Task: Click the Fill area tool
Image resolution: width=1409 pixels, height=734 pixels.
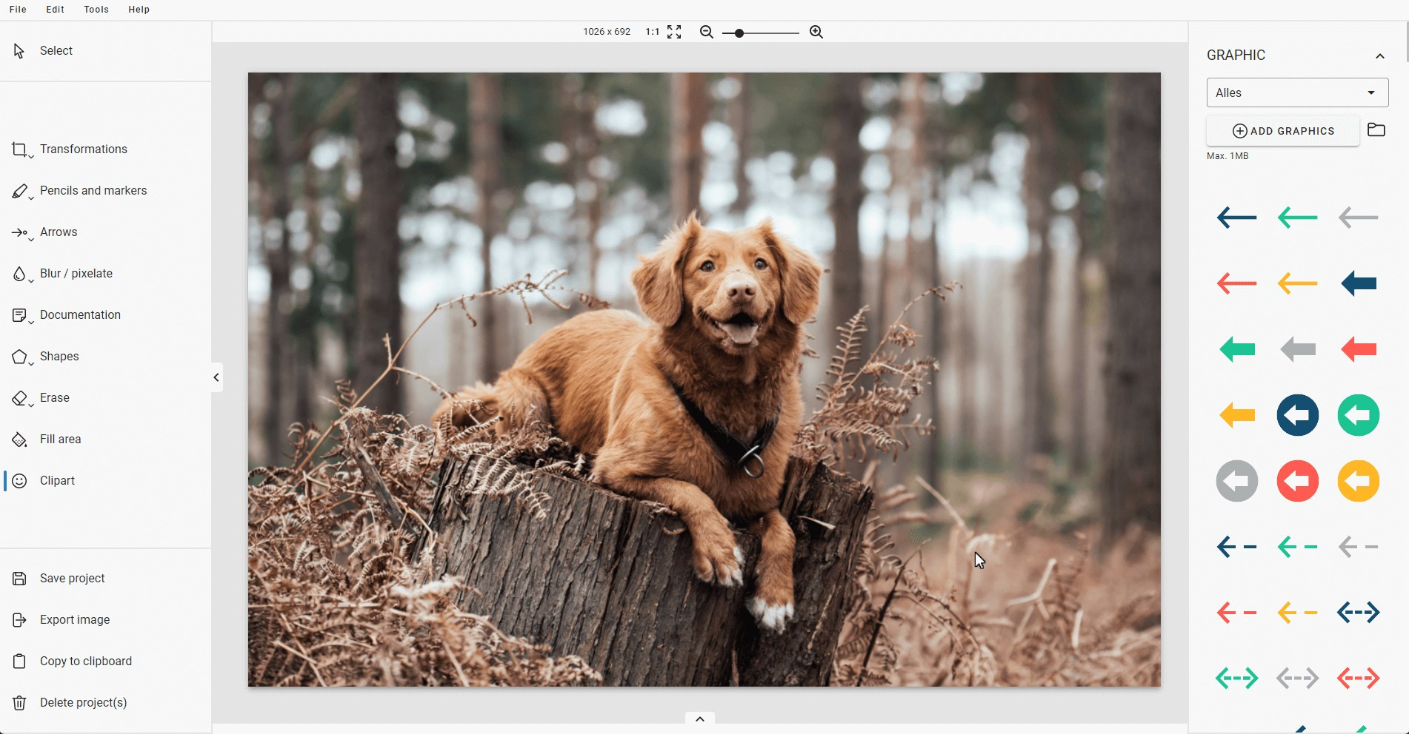Action: (x=60, y=440)
